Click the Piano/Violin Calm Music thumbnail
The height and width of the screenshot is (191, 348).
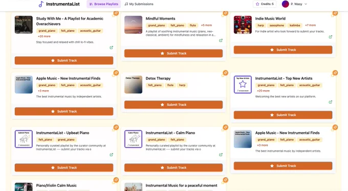point(24,187)
